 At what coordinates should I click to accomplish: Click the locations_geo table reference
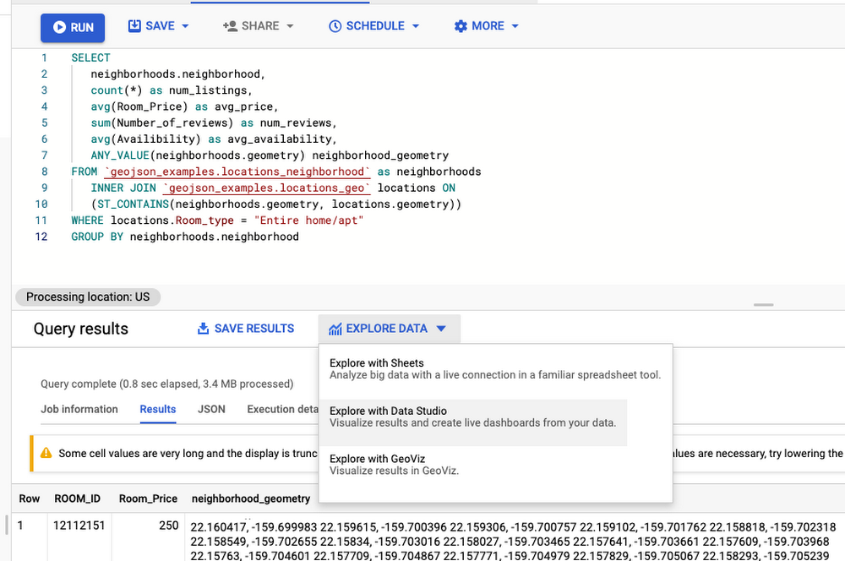point(267,188)
